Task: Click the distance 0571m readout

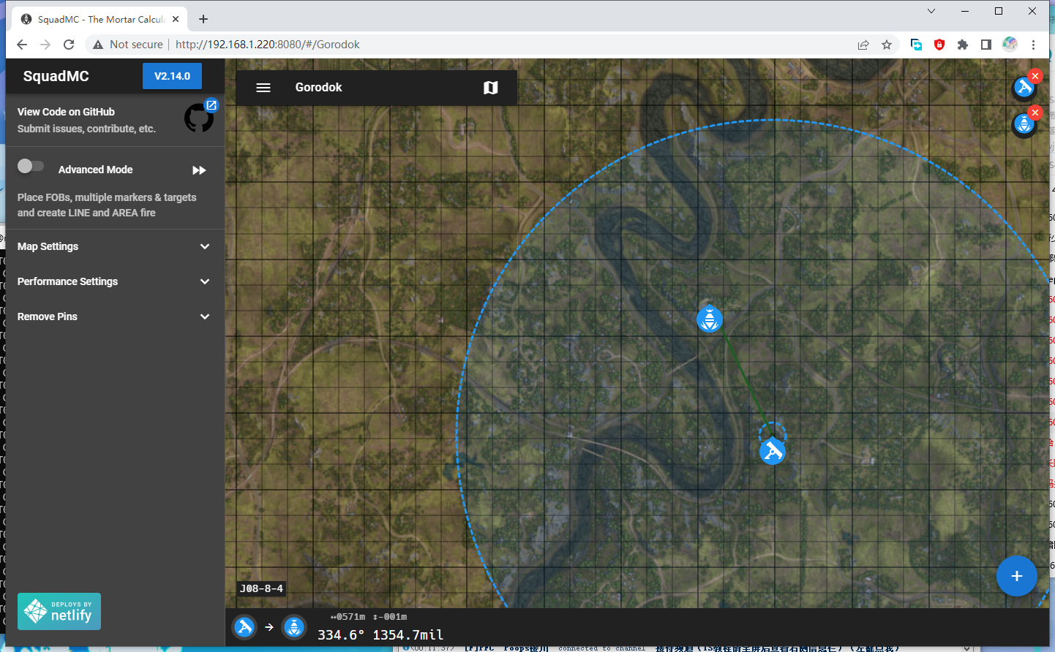Action: [348, 617]
